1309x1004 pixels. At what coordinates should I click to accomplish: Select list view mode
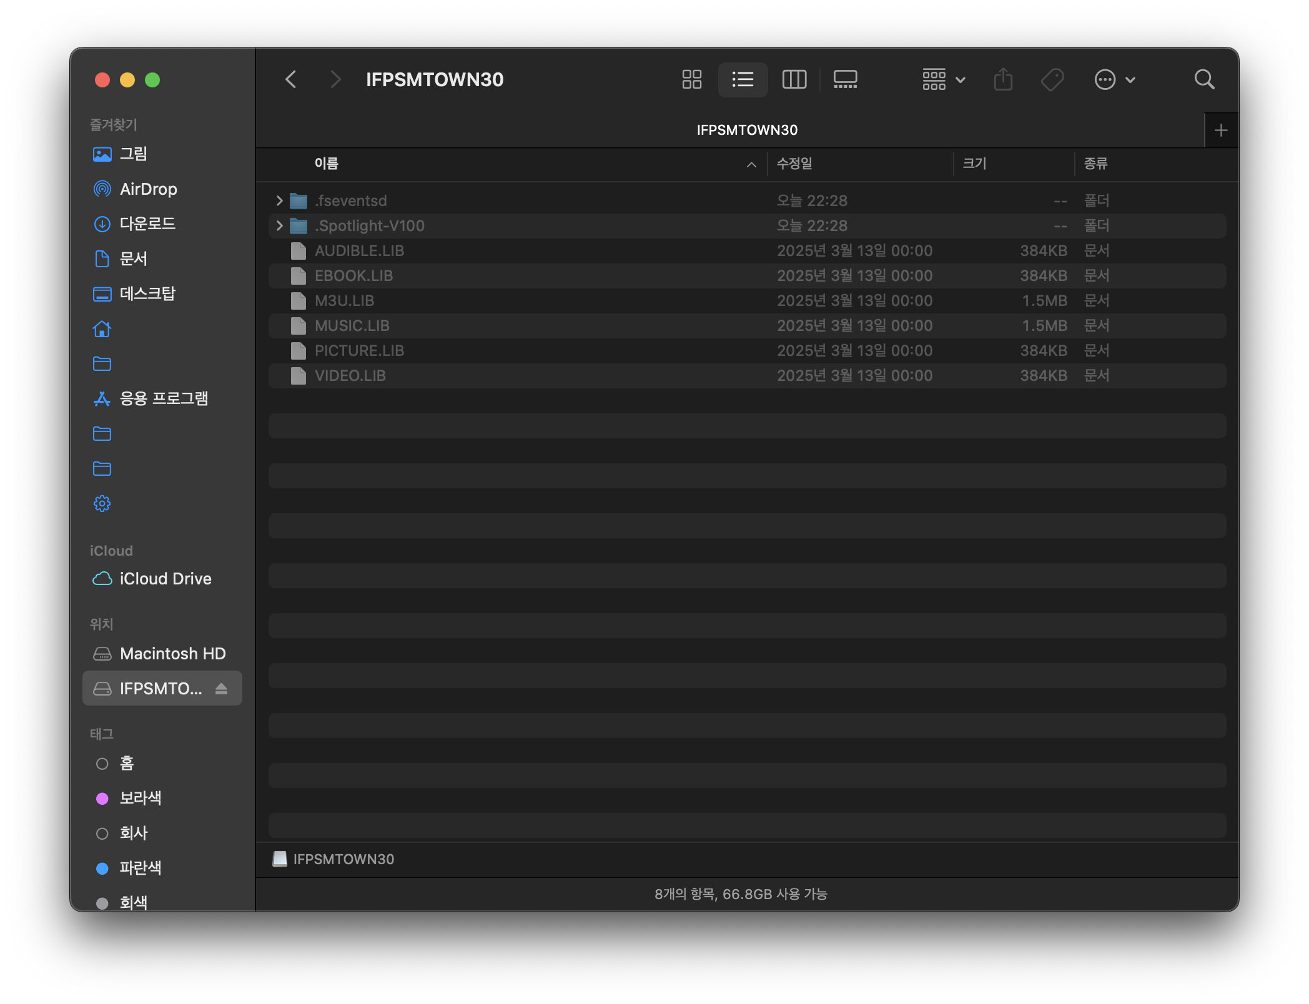pos(743,79)
